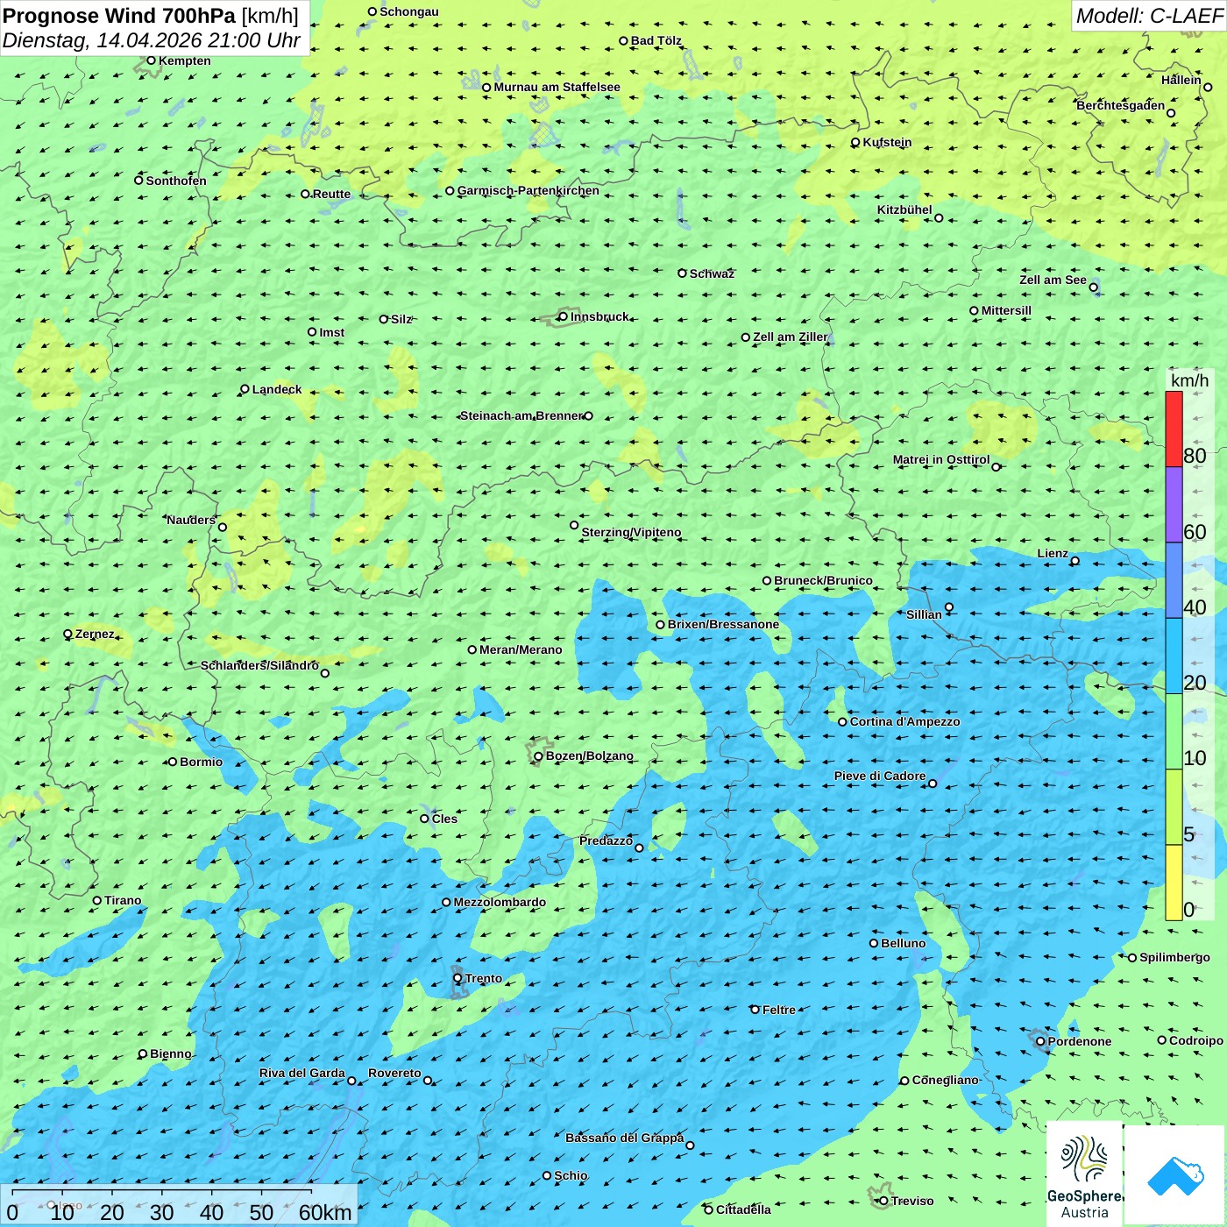Click the 'Bad Tölz' label
The image size is (1227, 1227).
click(x=656, y=40)
